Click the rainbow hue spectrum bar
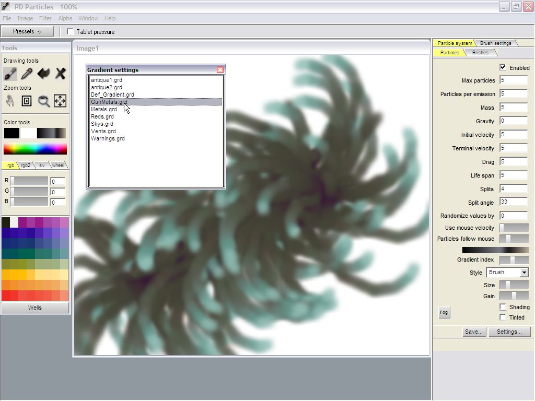 point(35,149)
